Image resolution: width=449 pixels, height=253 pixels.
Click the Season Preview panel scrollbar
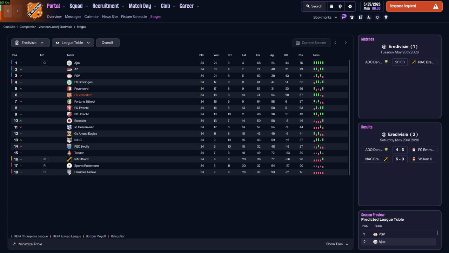(x=437, y=233)
